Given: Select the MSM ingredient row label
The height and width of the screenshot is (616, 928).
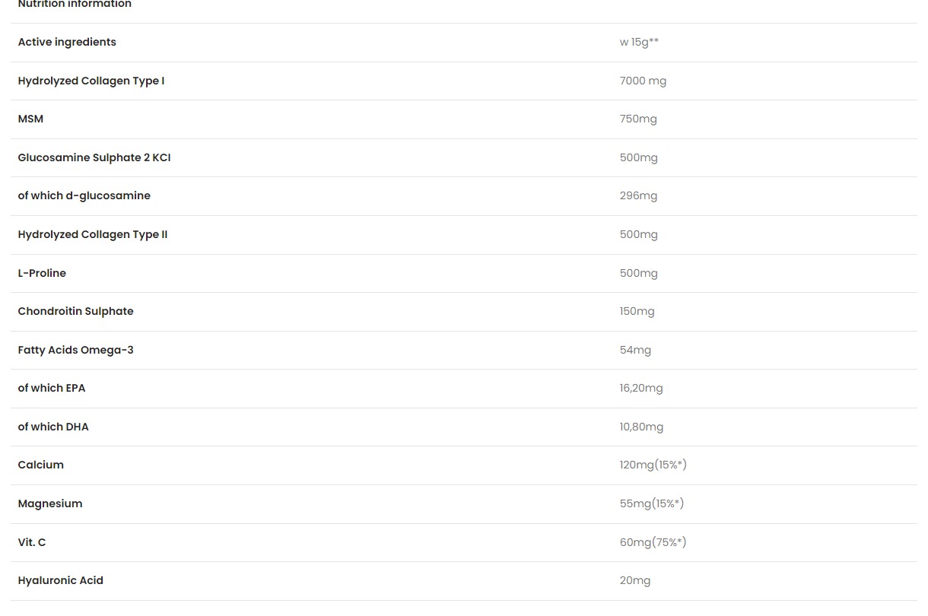Looking at the screenshot, I should (x=30, y=119).
